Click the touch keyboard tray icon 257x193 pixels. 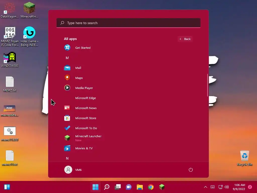pos(213,187)
